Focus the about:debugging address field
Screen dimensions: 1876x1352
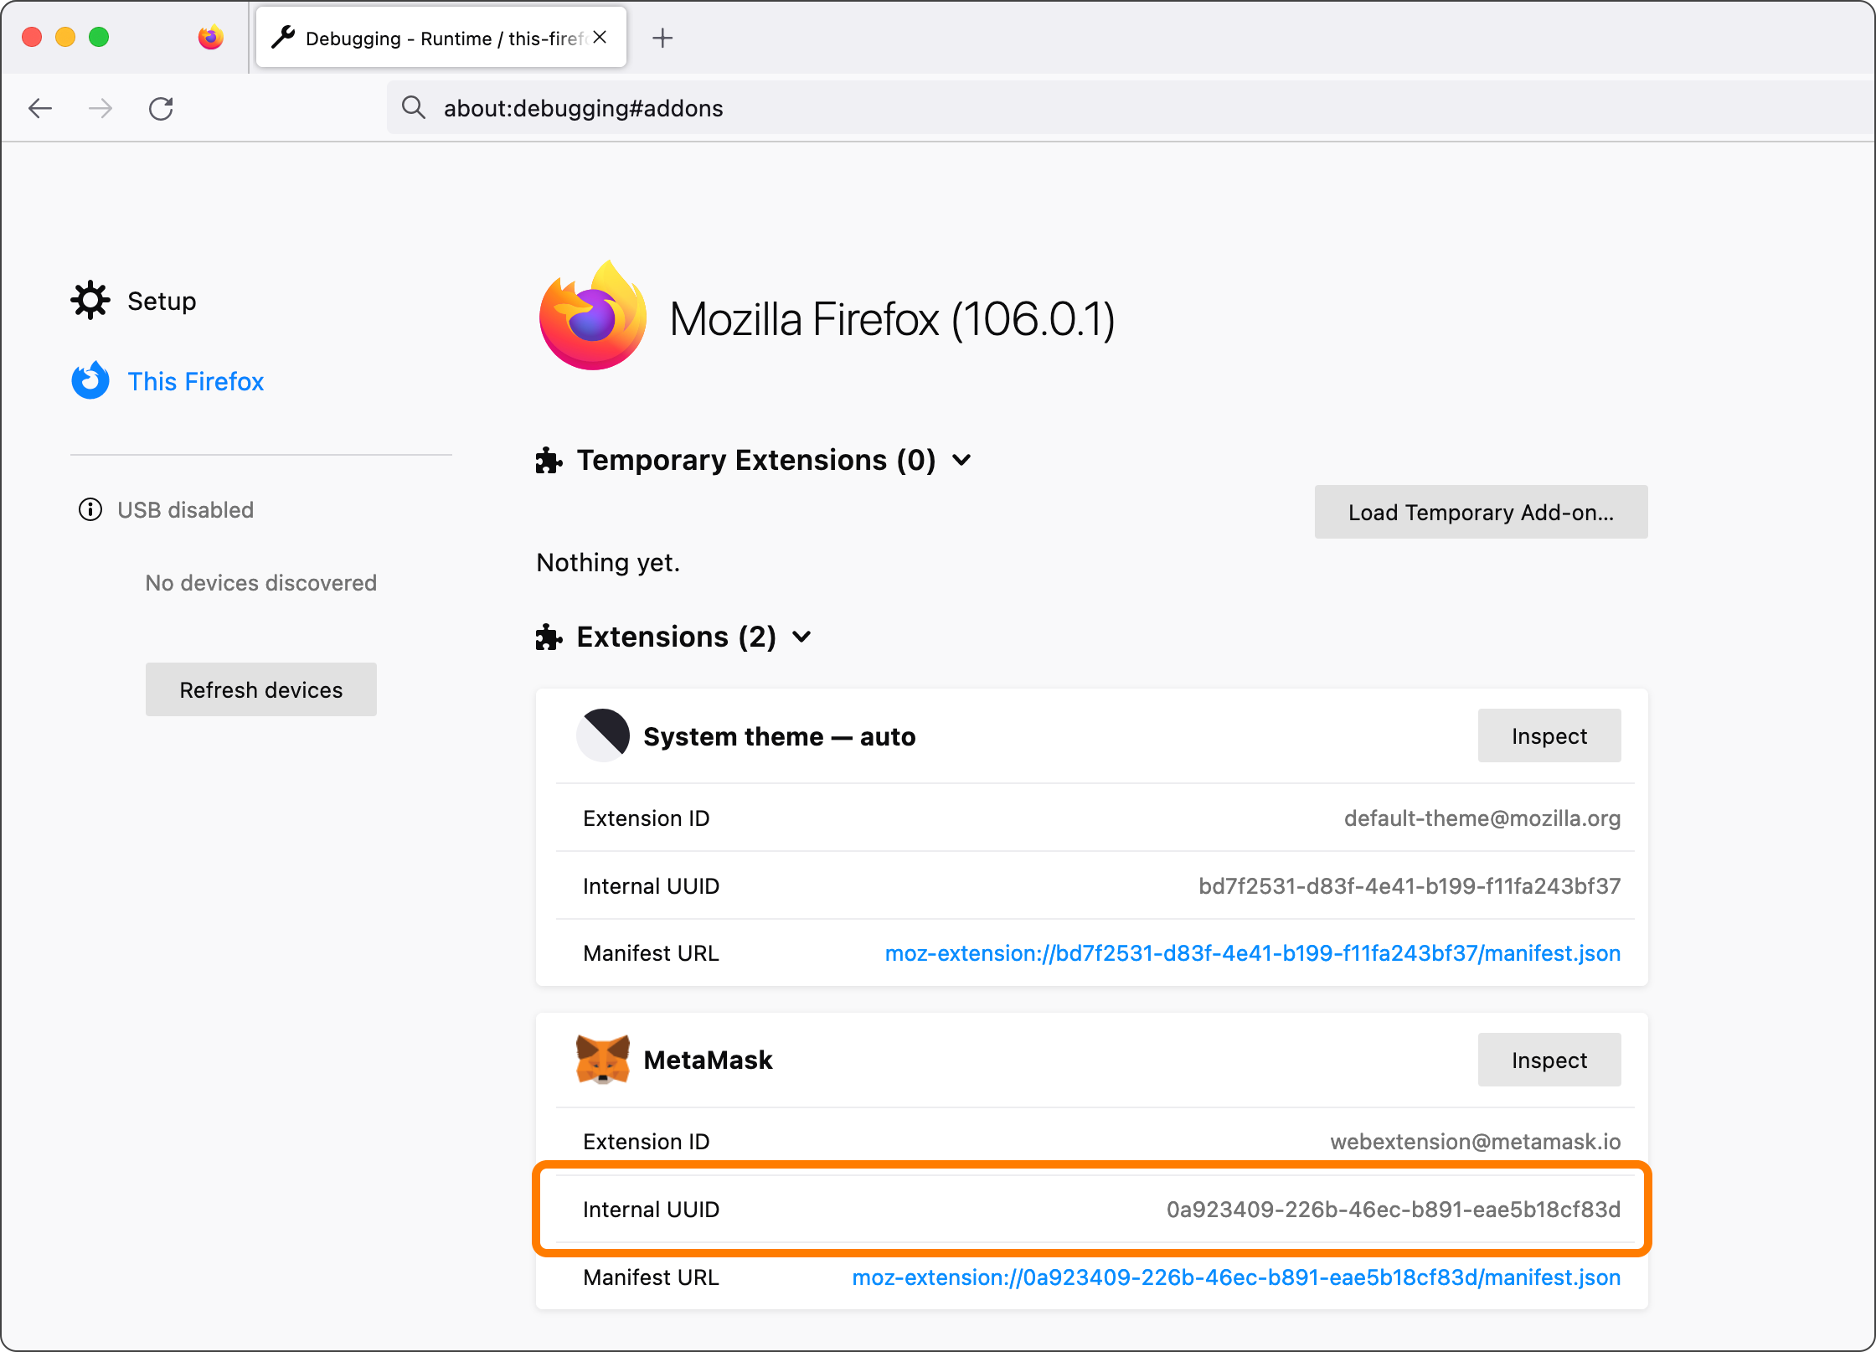[1131, 107]
